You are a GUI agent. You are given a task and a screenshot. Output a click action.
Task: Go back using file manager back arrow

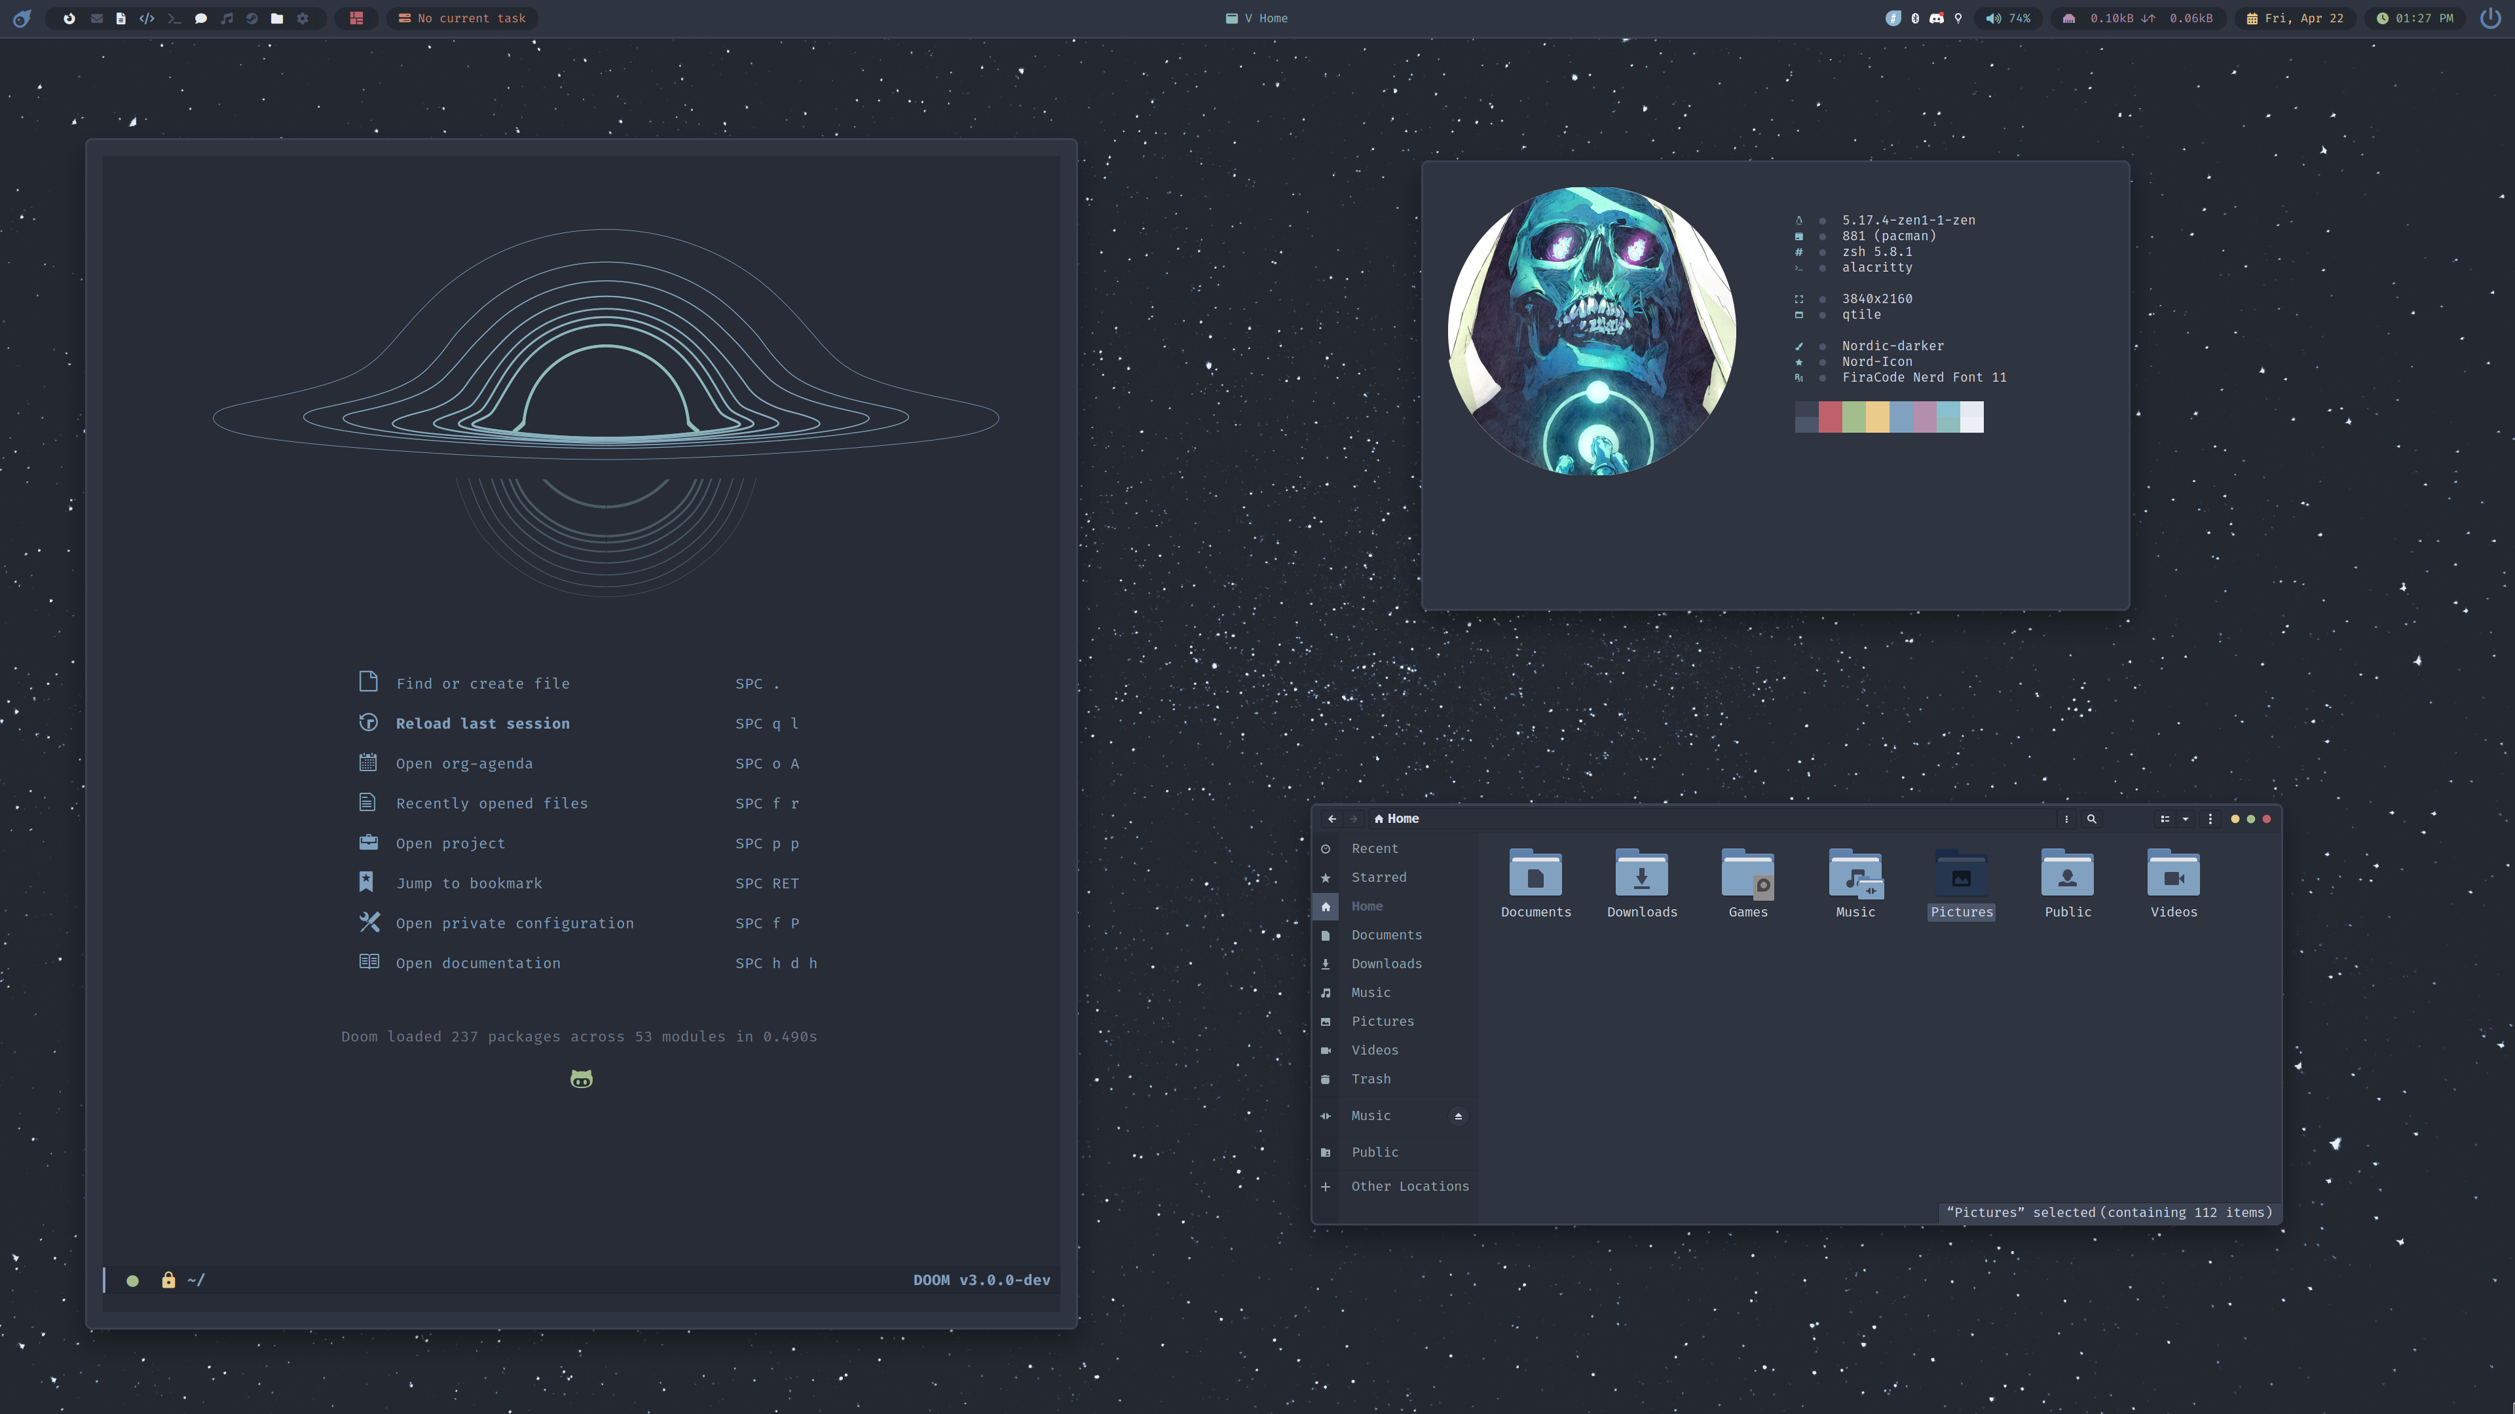[x=1332, y=819]
